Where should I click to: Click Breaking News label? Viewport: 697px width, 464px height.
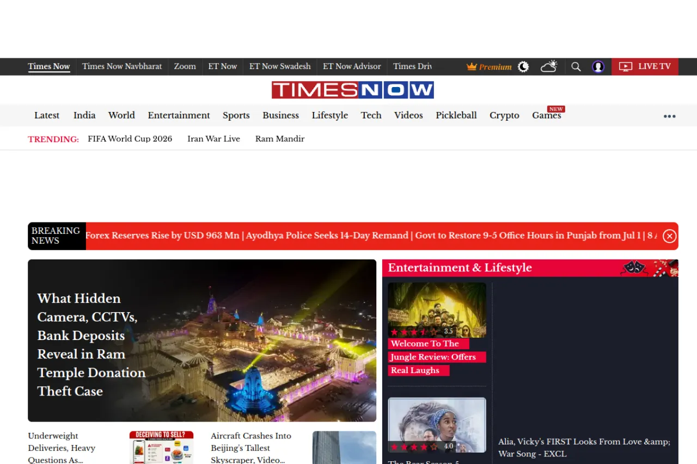tap(56, 236)
